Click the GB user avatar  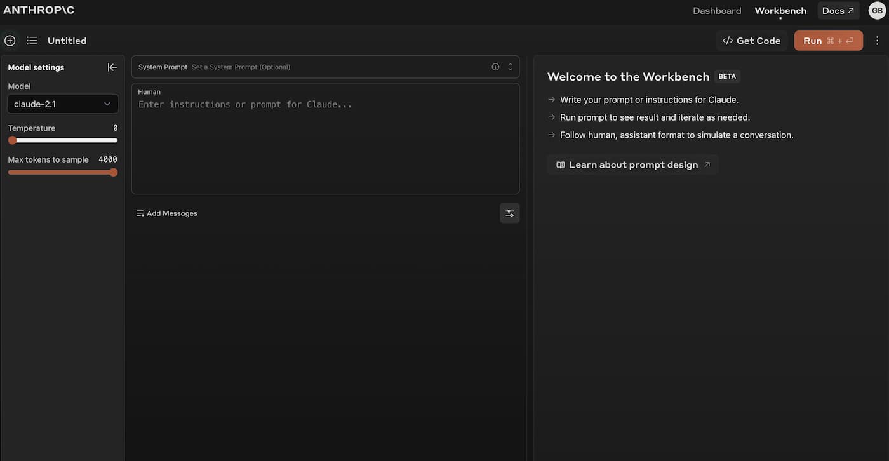(877, 11)
